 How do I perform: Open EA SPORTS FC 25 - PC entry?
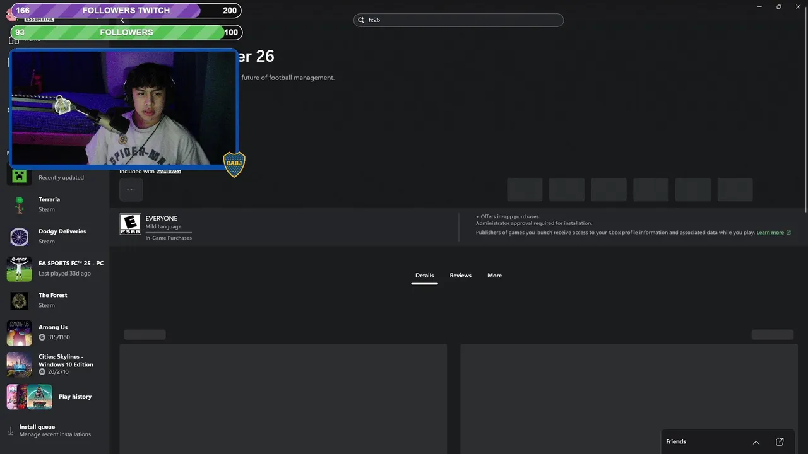55,269
